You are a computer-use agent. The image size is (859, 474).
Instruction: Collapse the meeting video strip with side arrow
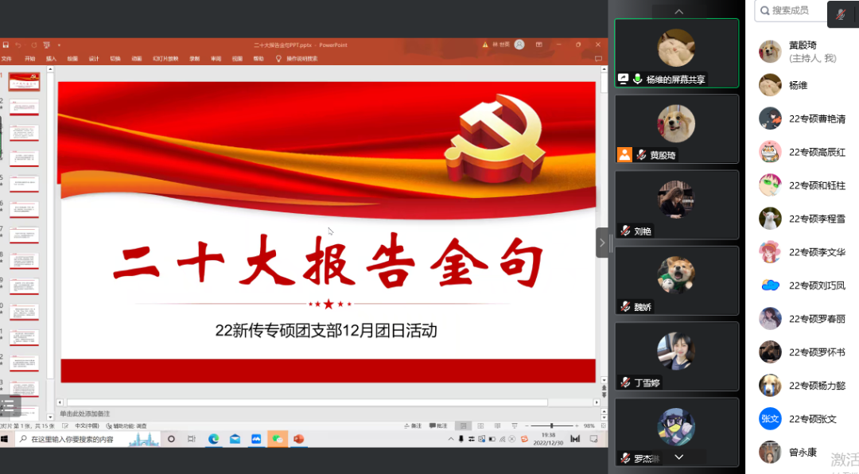(x=602, y=243)
